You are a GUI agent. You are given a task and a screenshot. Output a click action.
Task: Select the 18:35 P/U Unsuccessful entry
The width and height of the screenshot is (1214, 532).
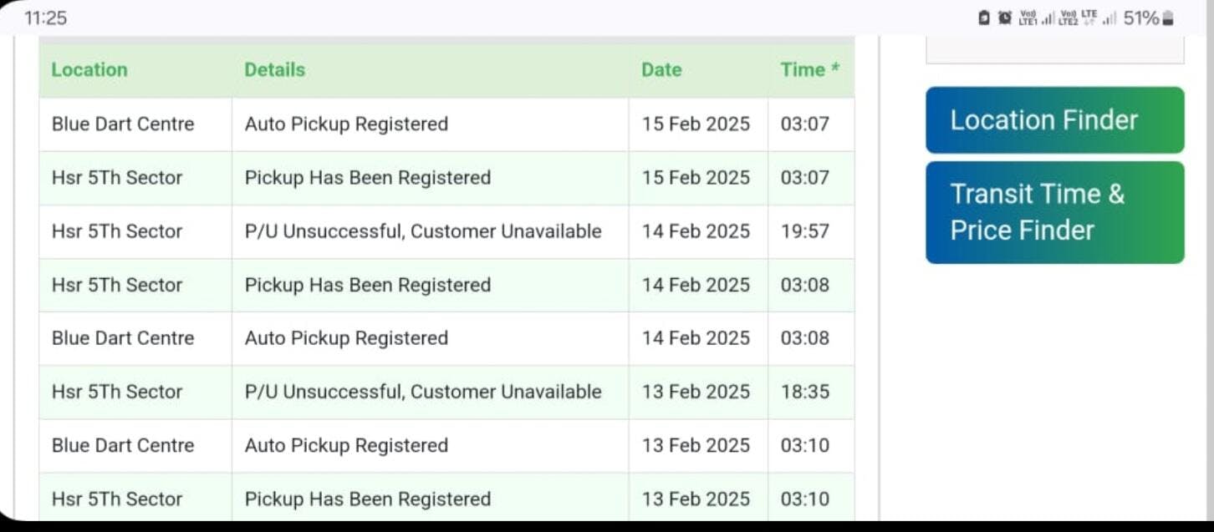pyautogui.click(x=423, y=392)
